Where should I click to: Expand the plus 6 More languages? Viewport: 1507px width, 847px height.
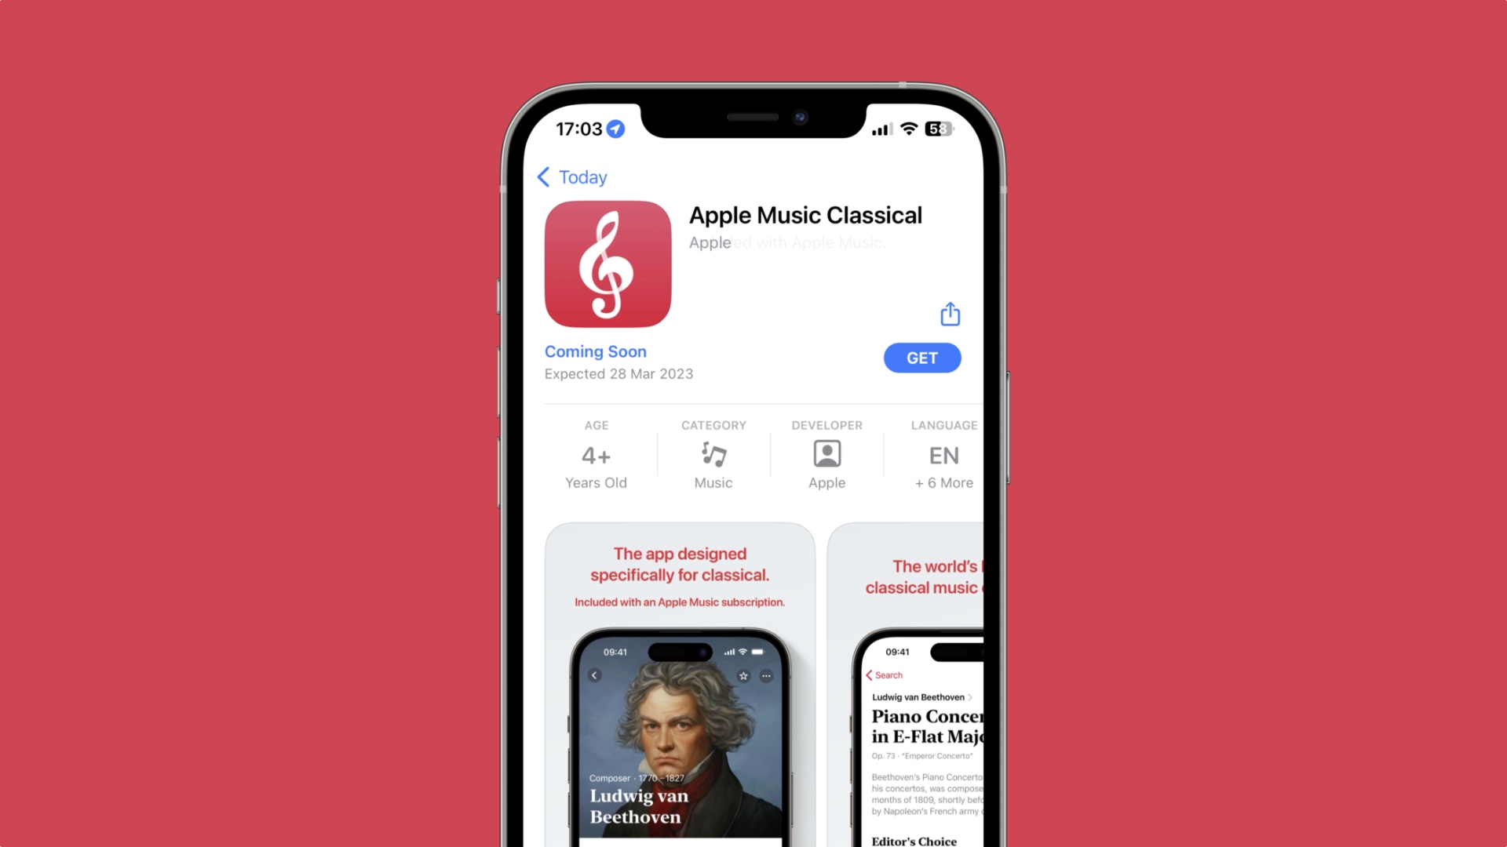point(942,483)
